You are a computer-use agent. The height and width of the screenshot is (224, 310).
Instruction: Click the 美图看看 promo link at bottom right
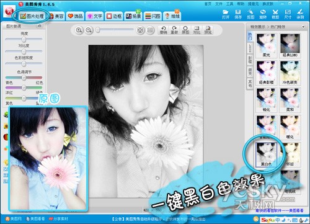tap(280, 210)
